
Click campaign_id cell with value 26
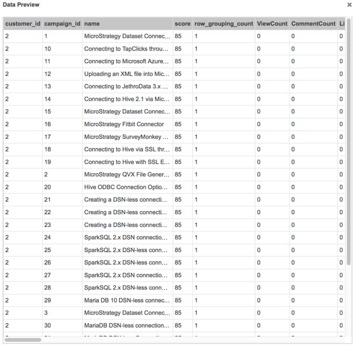63,263
